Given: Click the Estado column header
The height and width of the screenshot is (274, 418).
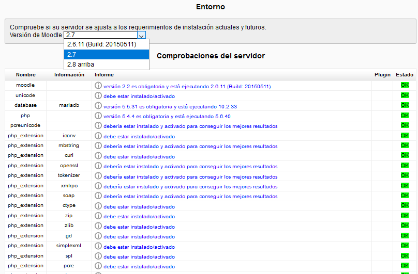Looking at the screenshot, I should pyautogui.click(x=405, y=75).
